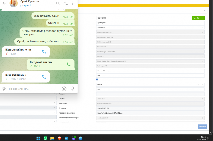Open the Mariia Head of Client Manager dropdown
This screenshot has height=141, width=213.
(x=150, y=61)
